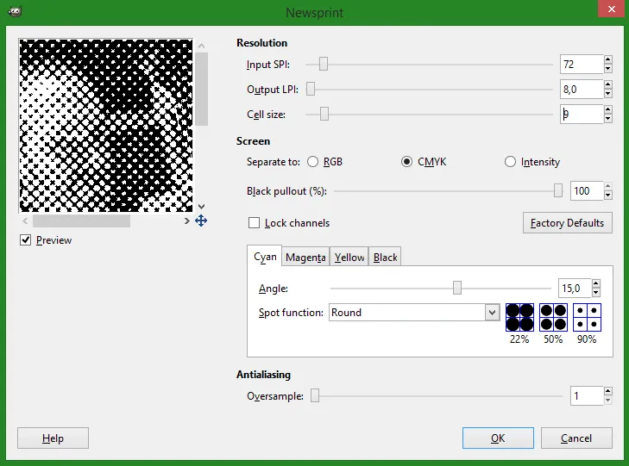Click the Output LPI value field
This screenshot has width=629, height=466.
(582, 90)
